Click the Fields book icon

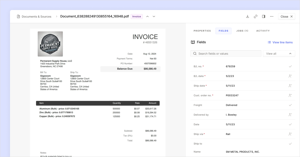coord(193,42)
